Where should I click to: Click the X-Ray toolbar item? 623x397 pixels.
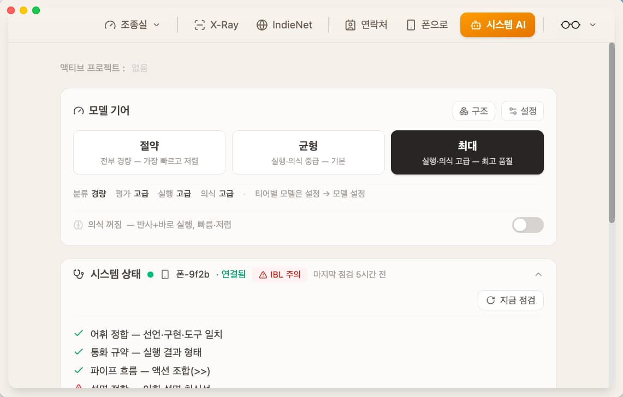(216, 25)
